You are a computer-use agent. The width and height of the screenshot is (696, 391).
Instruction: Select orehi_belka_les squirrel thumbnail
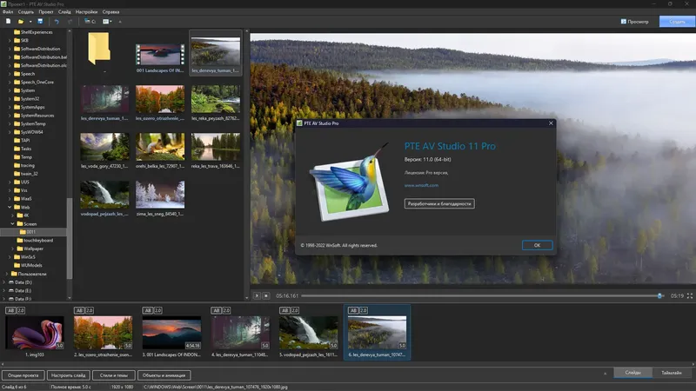pyautogui.click(x=160, y=147)
